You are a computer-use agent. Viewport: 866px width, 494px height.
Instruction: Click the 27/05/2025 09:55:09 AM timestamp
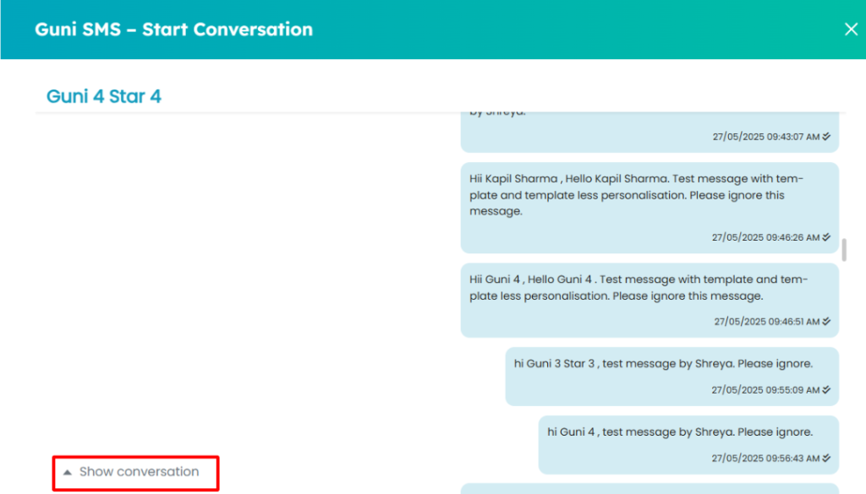765,390
